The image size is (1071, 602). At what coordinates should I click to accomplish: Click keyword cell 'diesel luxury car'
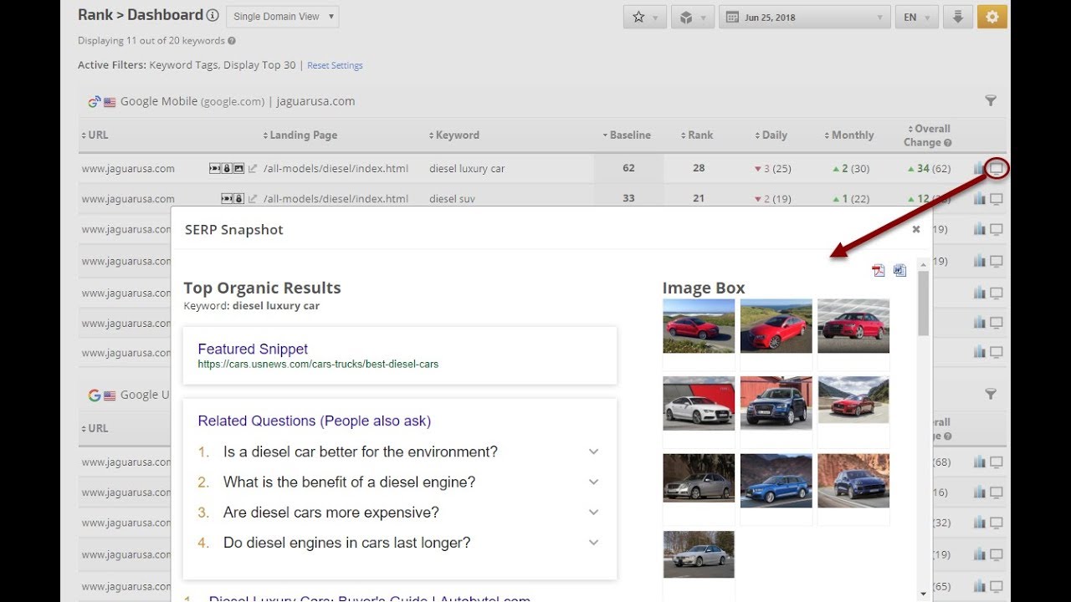467,169
